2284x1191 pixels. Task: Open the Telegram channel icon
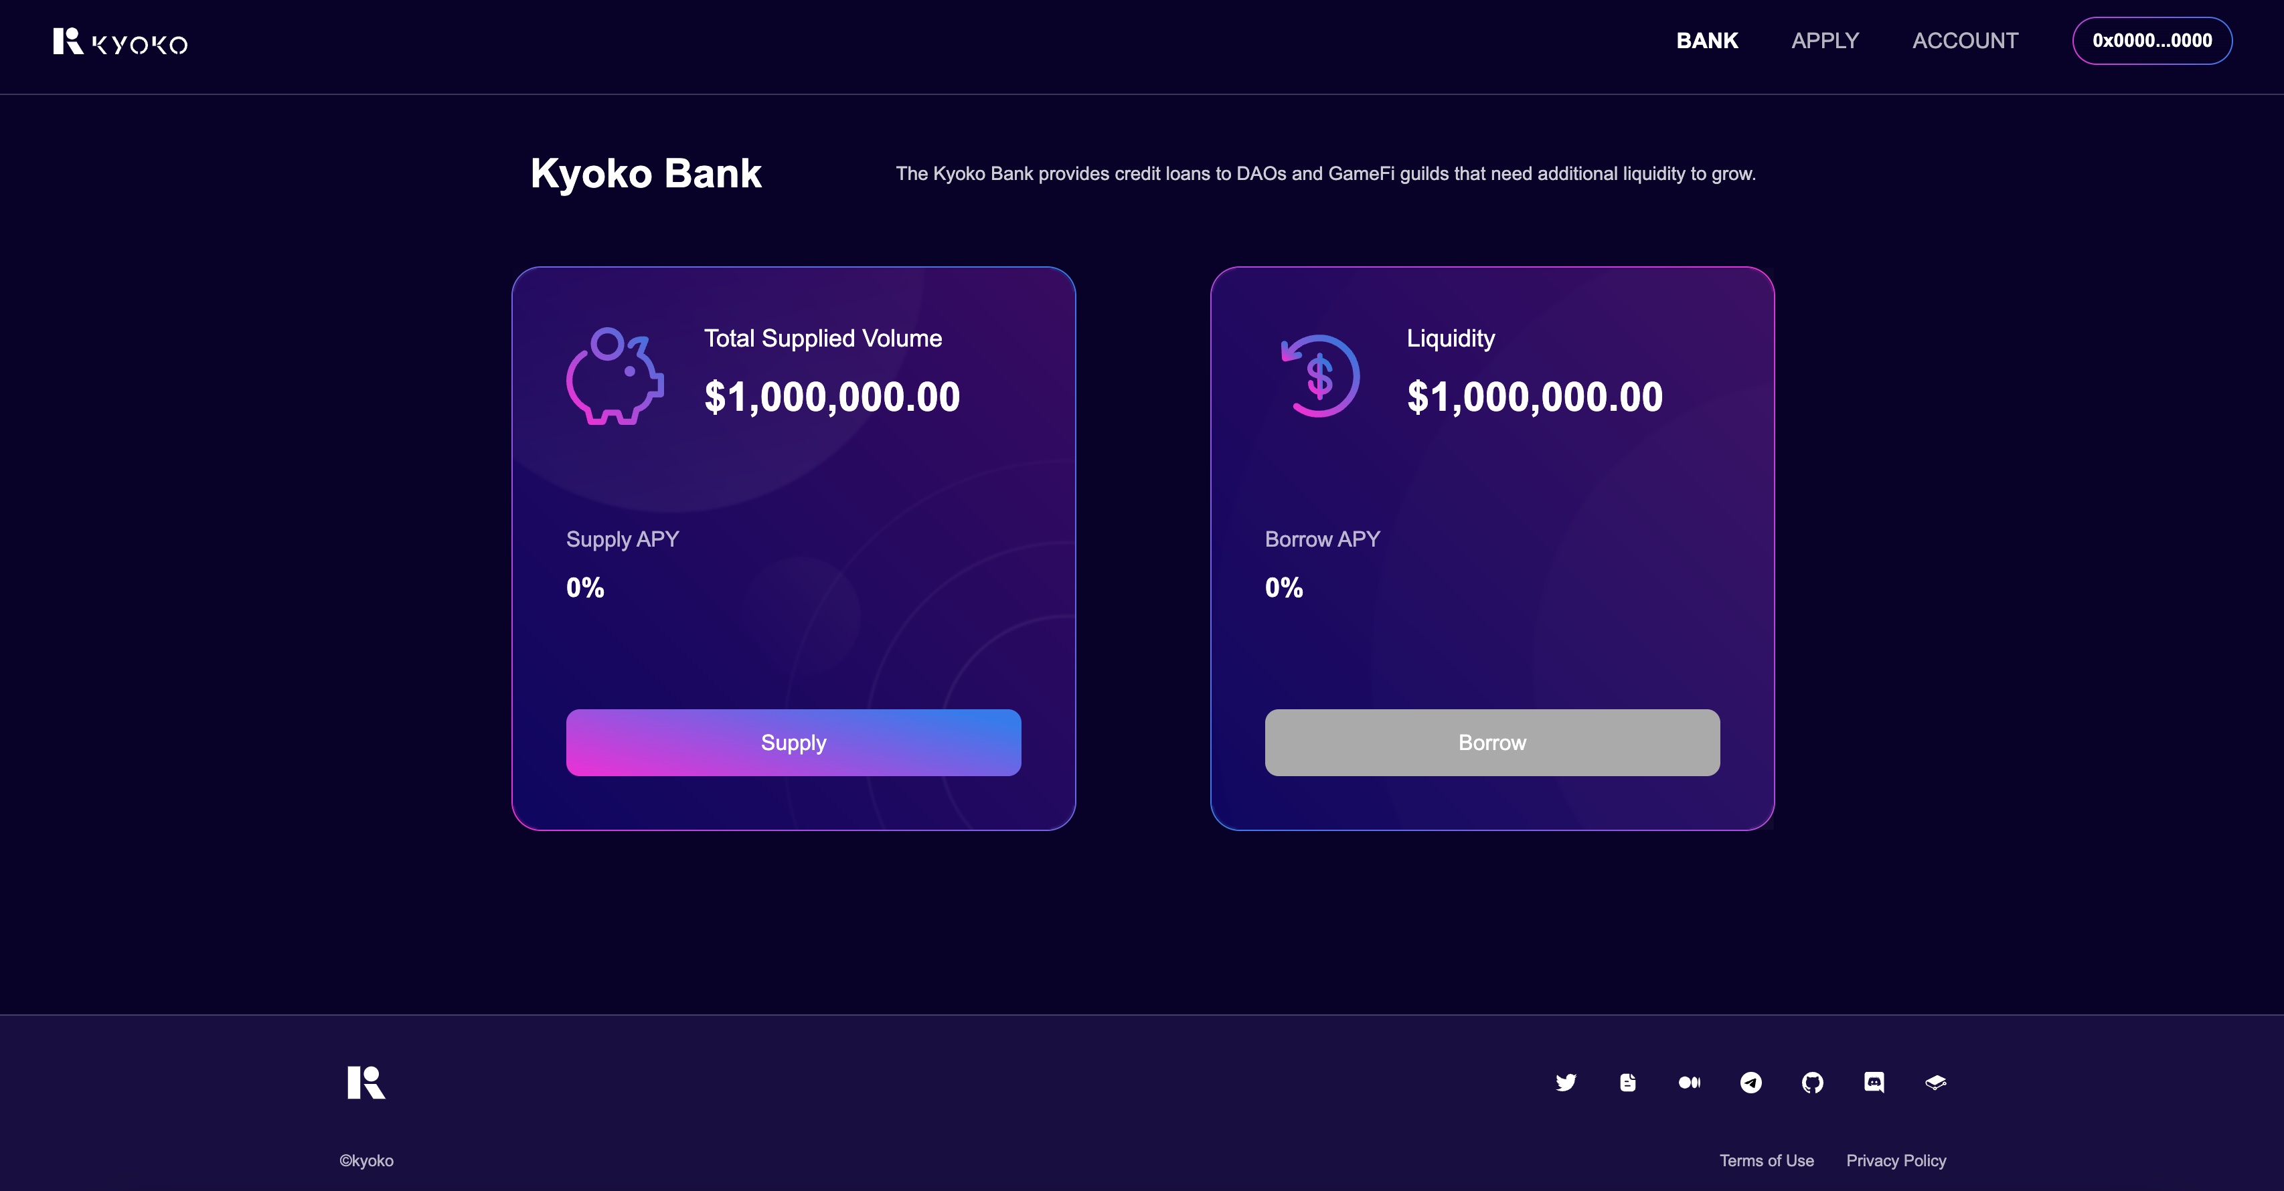[1751, 1082]
